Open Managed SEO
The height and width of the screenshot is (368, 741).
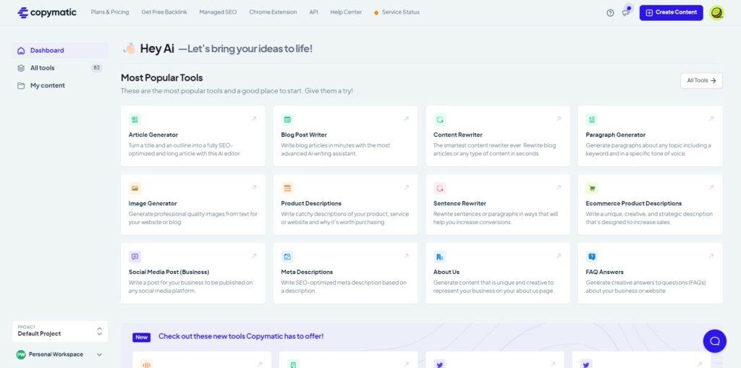point(218,12)
